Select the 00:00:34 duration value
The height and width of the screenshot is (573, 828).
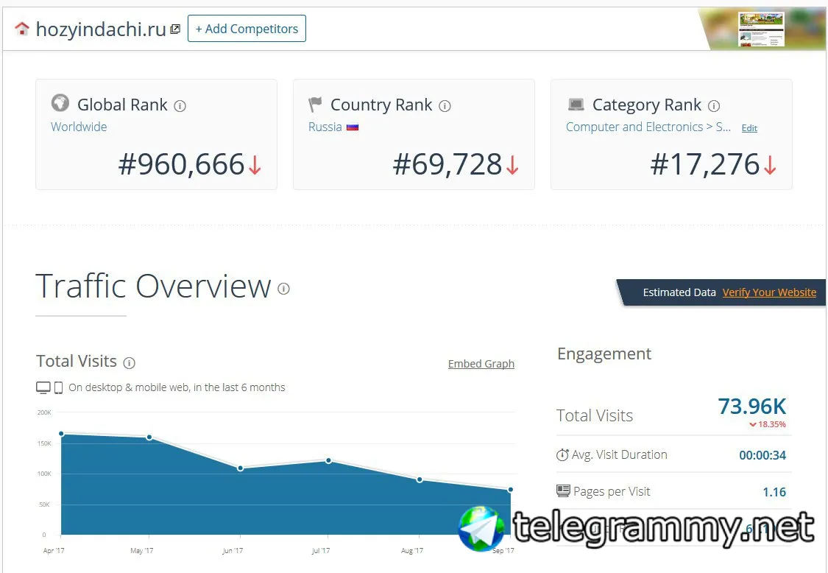click(x=762, y=455)
